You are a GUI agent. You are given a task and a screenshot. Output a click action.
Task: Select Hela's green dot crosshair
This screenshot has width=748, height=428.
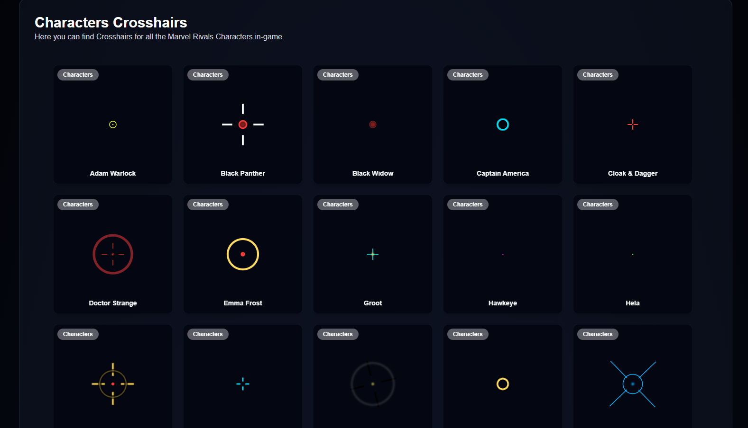(633, 254)
